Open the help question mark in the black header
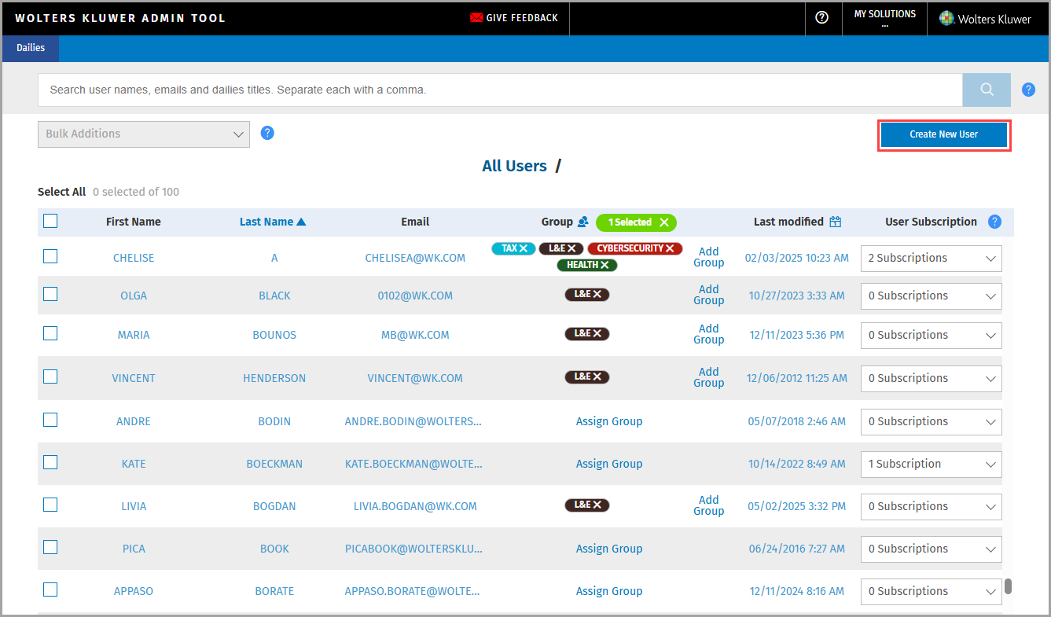This screenshot has height=617, width=1051. coord(822,17)
